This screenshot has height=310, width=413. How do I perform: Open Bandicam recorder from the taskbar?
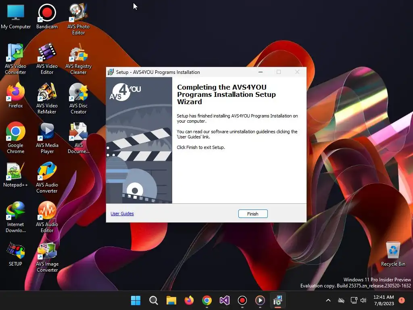point(242,300)
